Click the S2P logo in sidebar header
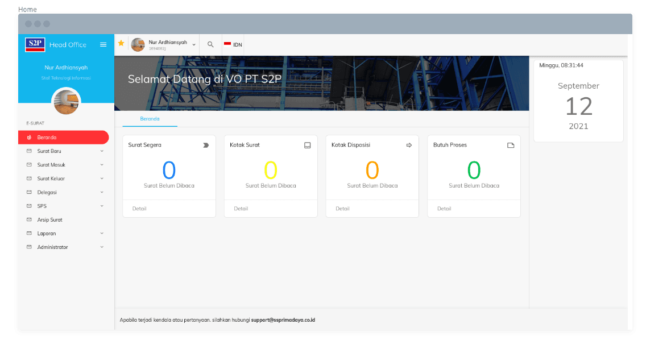 point(35,44)
